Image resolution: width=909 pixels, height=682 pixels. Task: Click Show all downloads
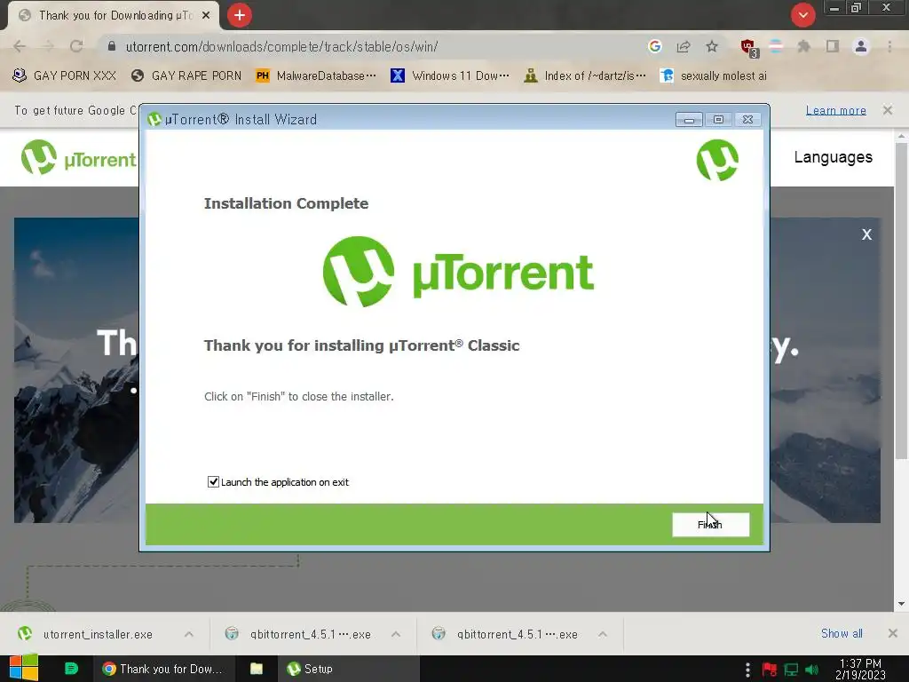point(842,633)
